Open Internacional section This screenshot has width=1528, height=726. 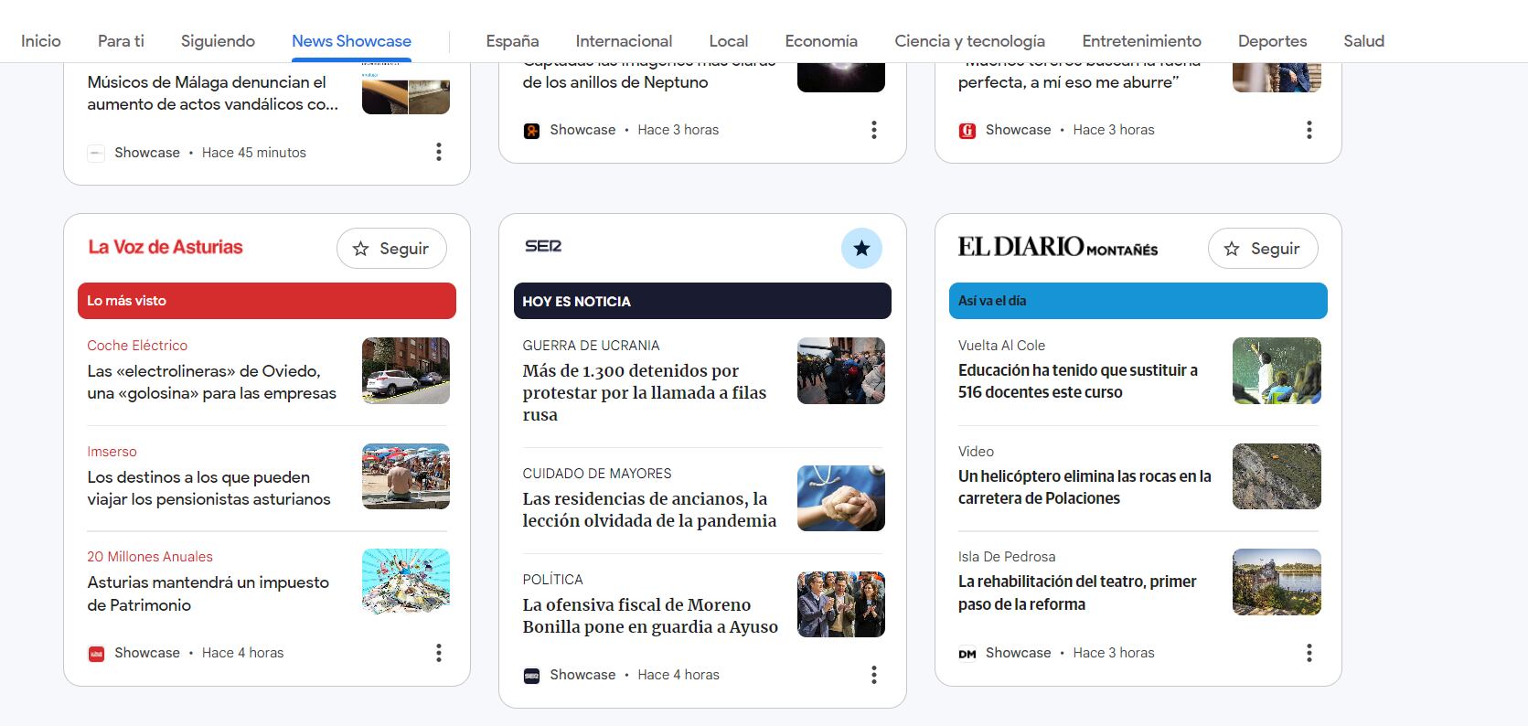pos(624,41)
